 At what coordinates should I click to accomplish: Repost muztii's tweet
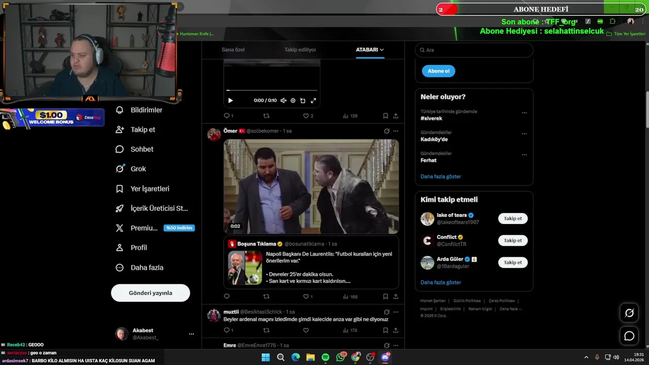pos(266,330)
